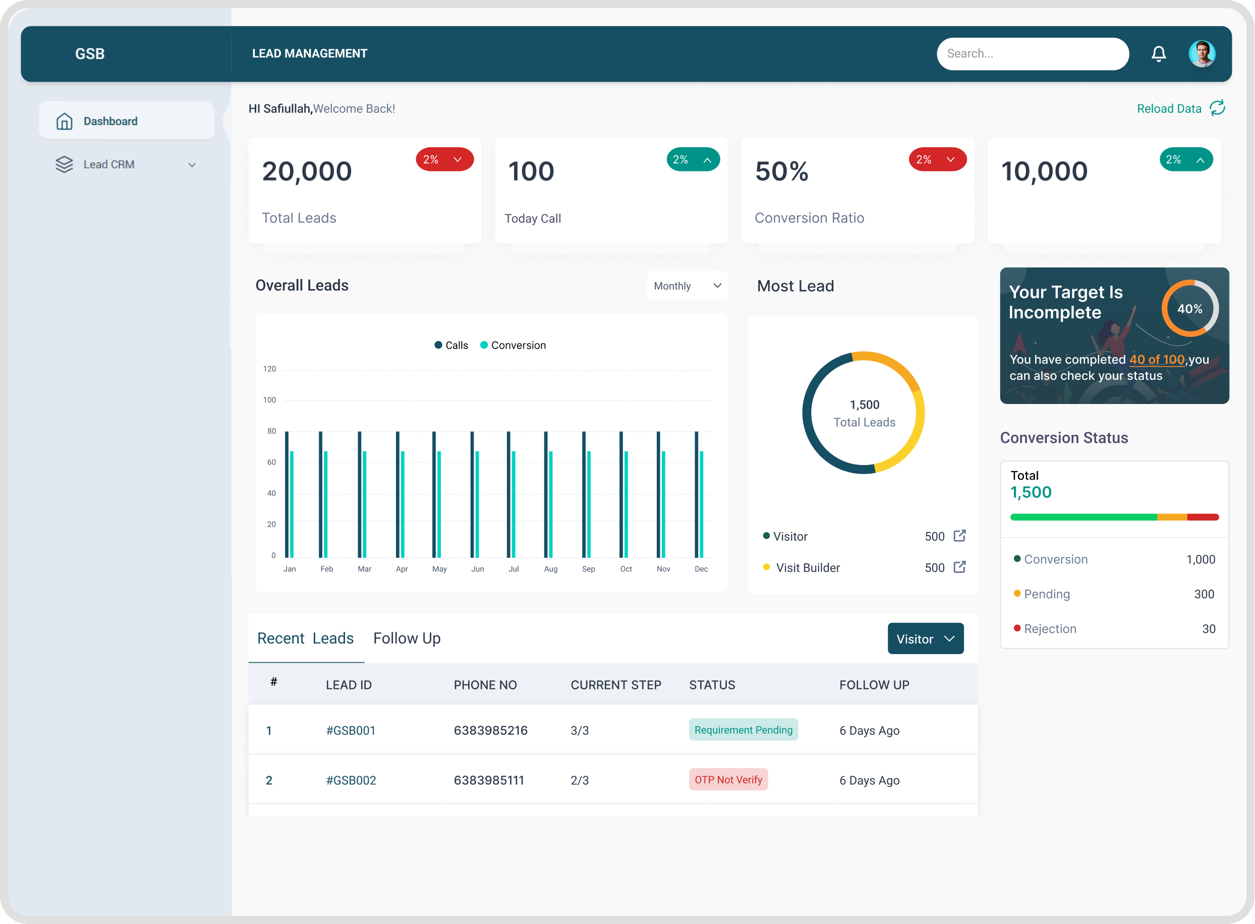Expand the Lead CRM sidebar menu
This screenshot has height=924, width=1255.
192,165
